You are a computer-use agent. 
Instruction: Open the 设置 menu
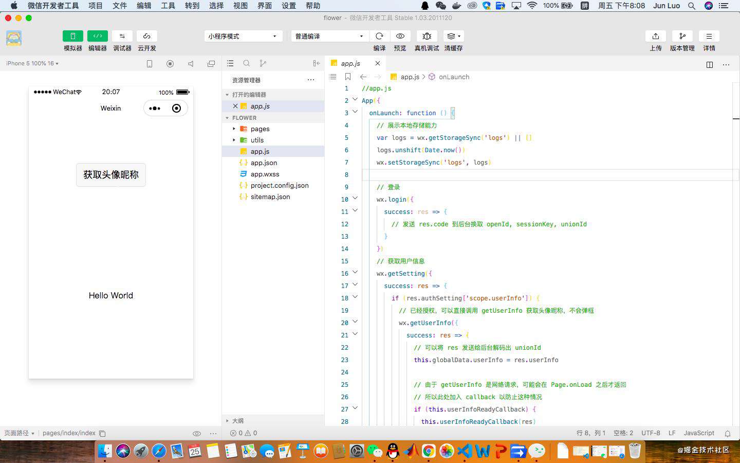tap(289, 6)
